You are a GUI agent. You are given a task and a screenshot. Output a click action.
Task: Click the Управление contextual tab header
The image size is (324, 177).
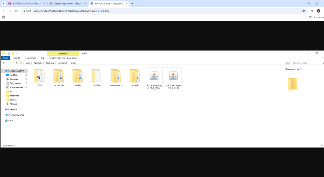(63, 53)
